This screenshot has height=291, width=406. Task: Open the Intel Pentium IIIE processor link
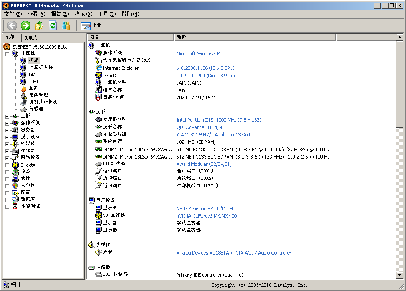coord(219,120)
